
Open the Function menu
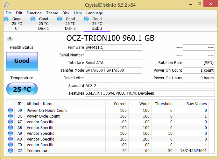coord(34,13)
